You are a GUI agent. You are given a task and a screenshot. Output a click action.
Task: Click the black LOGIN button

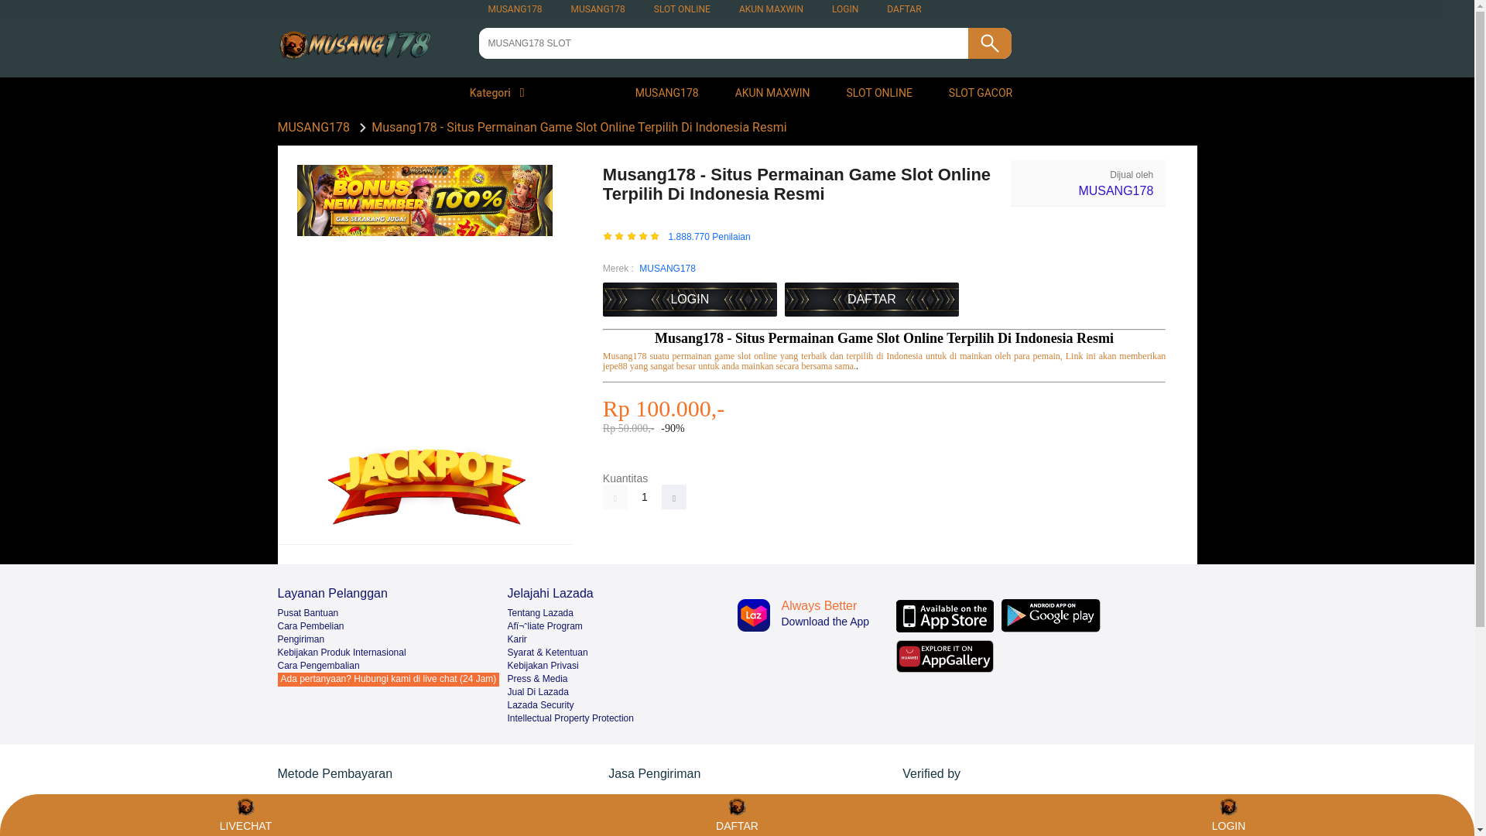pos(690,300)
